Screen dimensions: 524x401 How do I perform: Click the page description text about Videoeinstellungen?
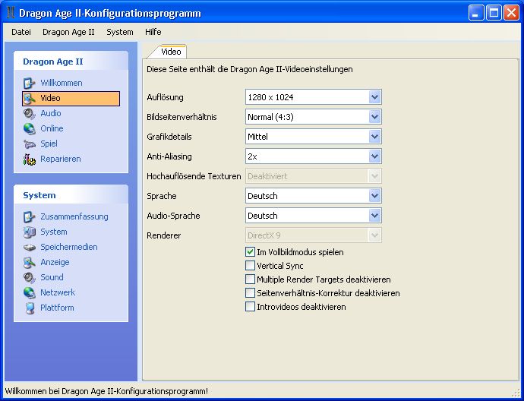[250, 69]
